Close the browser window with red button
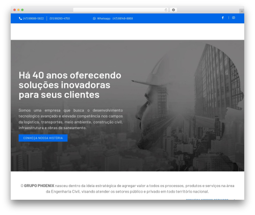 15,10
